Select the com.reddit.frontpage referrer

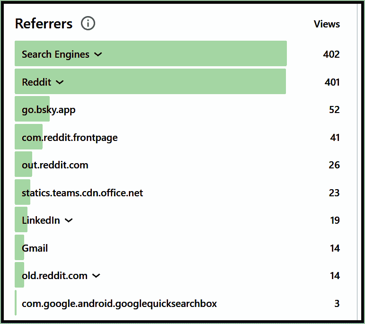click(x=70, y=138)
